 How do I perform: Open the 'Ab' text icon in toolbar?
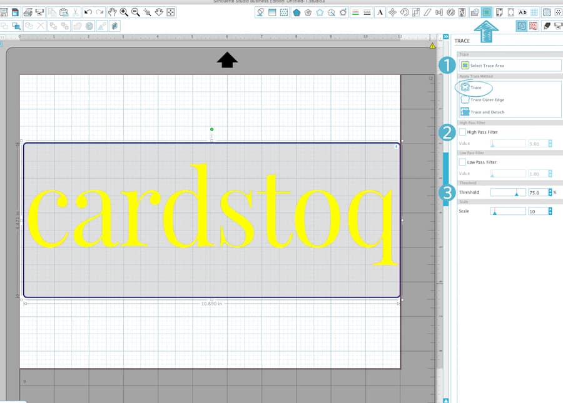pos(523,12)
